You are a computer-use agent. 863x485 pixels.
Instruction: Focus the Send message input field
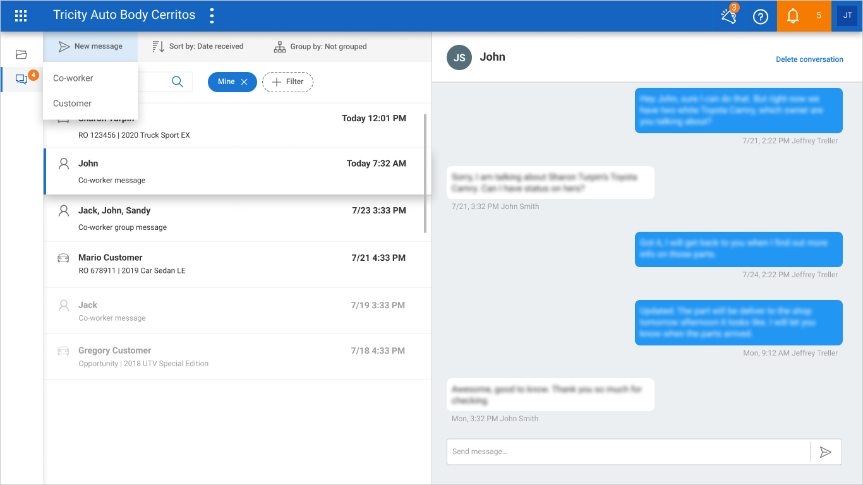(x=628, y=452)
